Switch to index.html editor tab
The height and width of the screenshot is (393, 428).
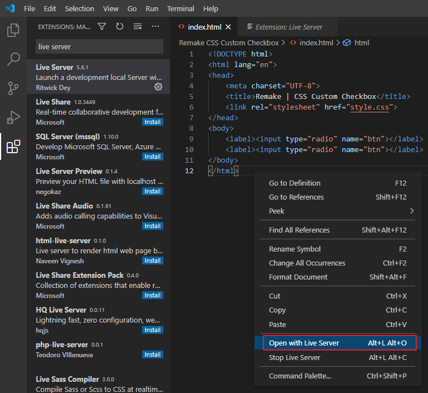pos(204,27)
